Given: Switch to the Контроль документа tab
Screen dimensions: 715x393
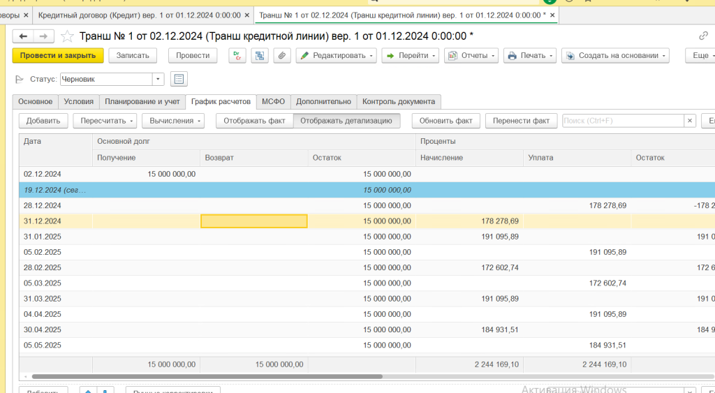Looking at the screenshot, I should 399,101.
